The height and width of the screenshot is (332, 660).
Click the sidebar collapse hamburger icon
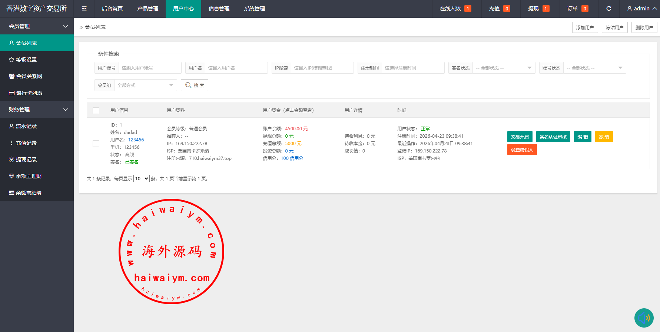click(84, 9)
